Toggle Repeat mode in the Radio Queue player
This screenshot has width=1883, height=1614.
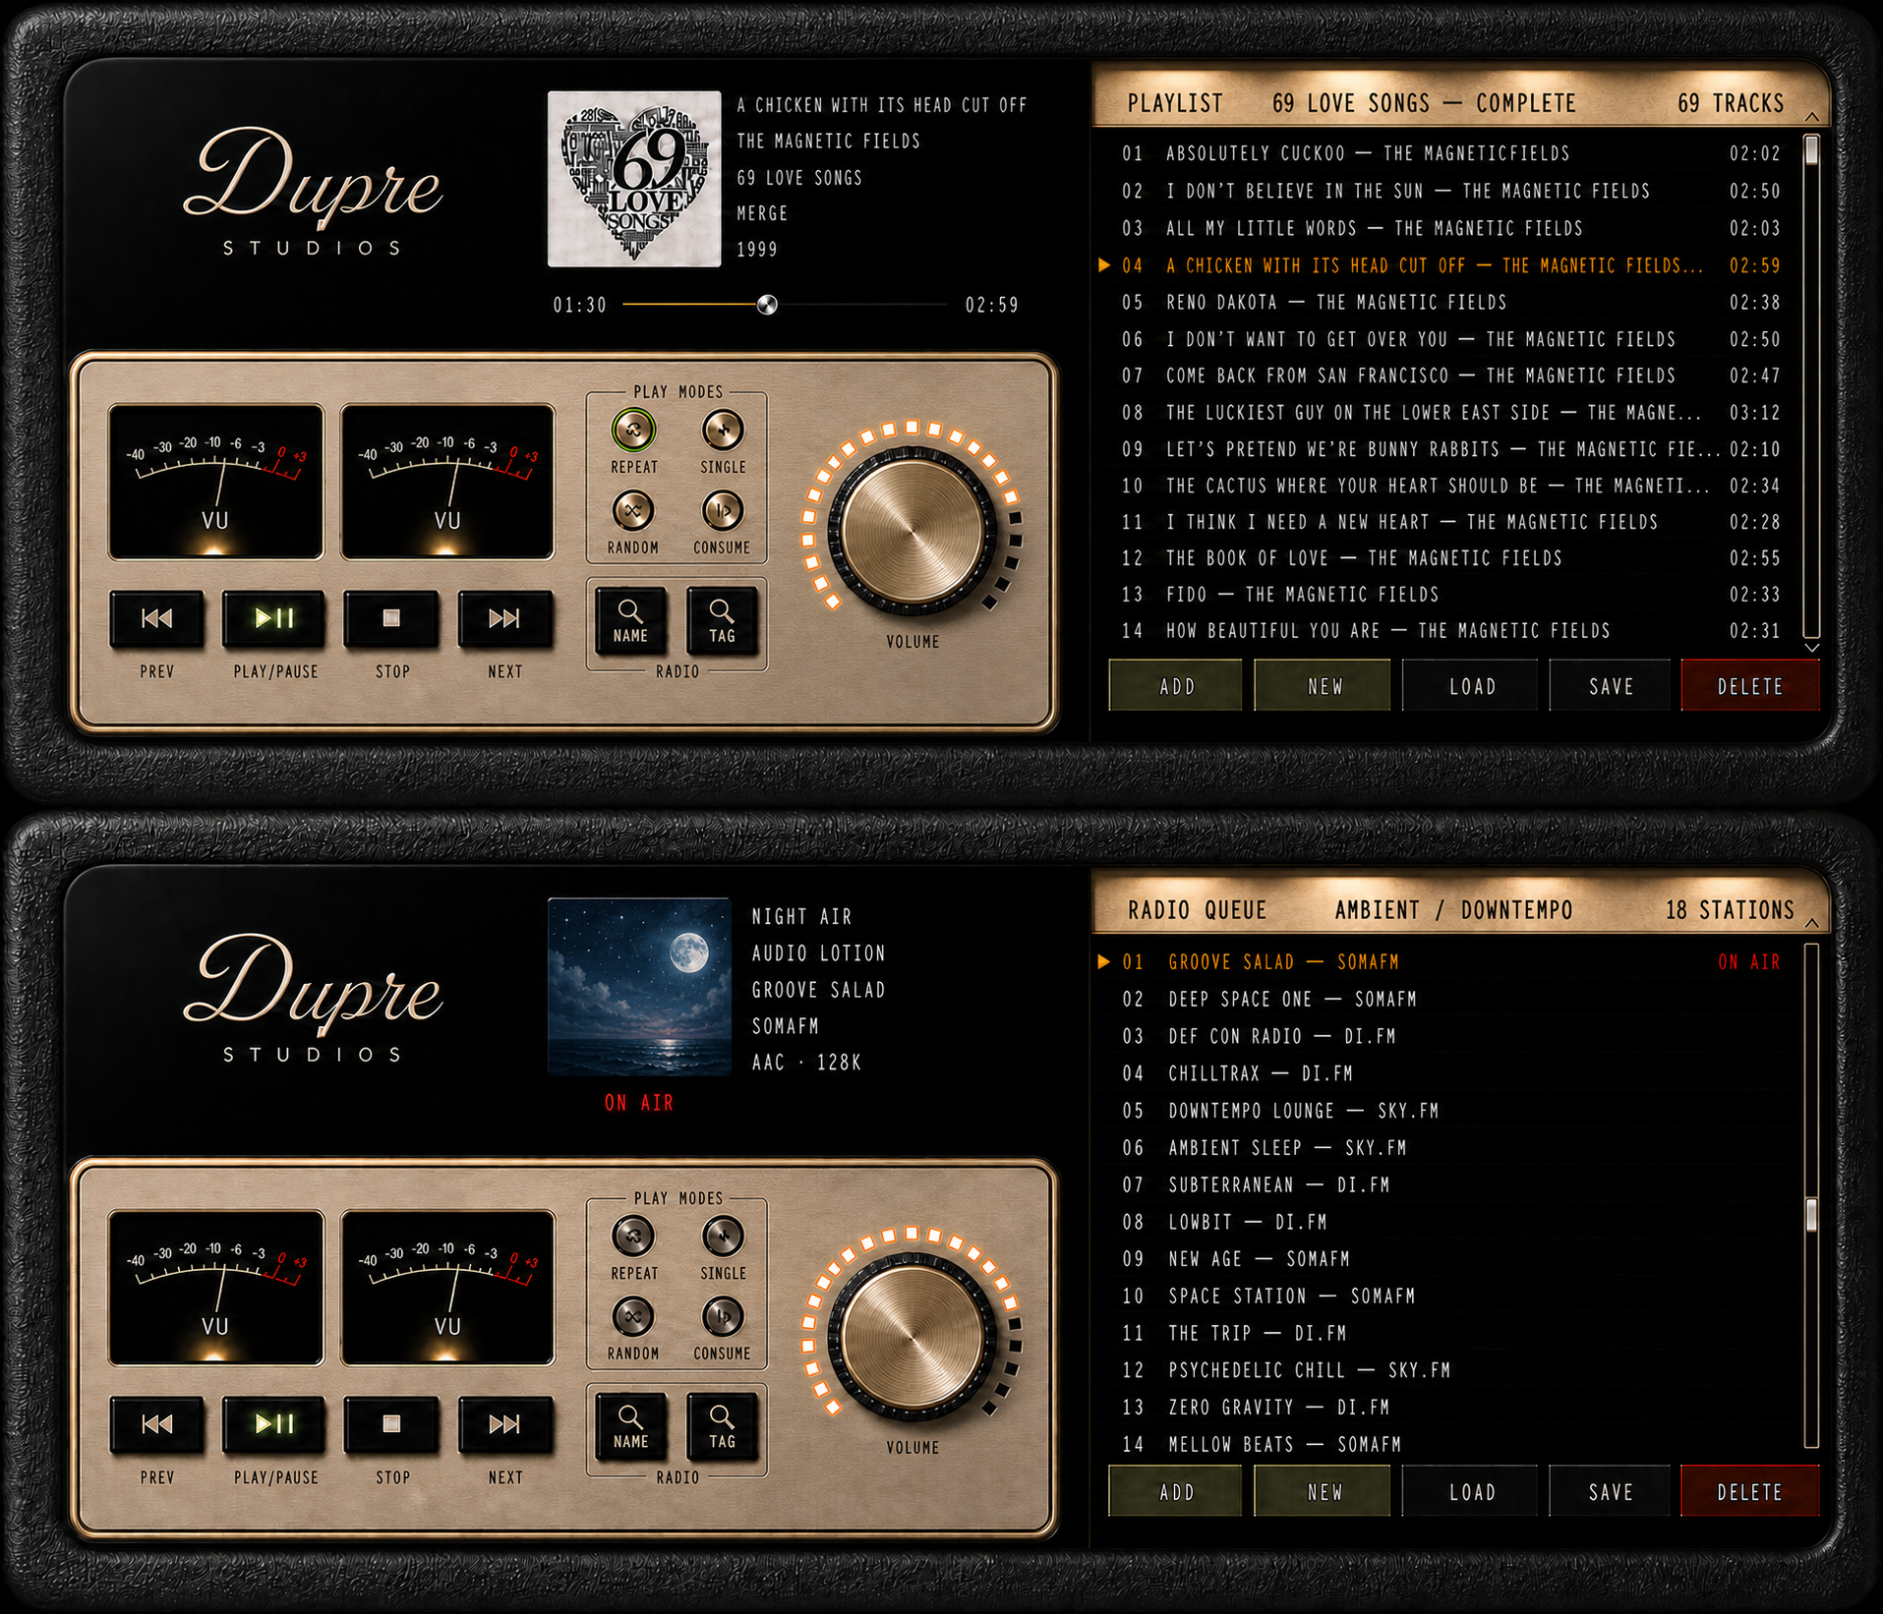(633, 1236)
